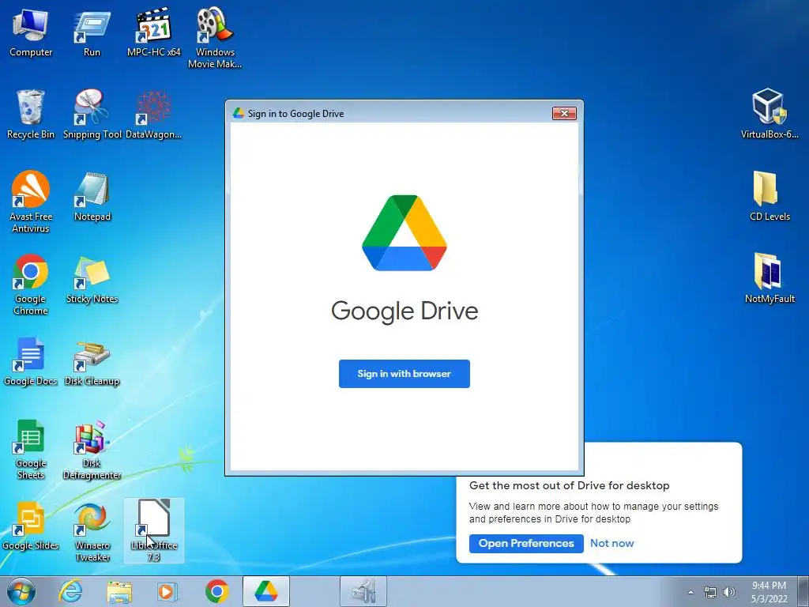The height and width of the screenshot is (607, 809).
Task: Select the Google Slides shortcut
Action: point(31,526)
